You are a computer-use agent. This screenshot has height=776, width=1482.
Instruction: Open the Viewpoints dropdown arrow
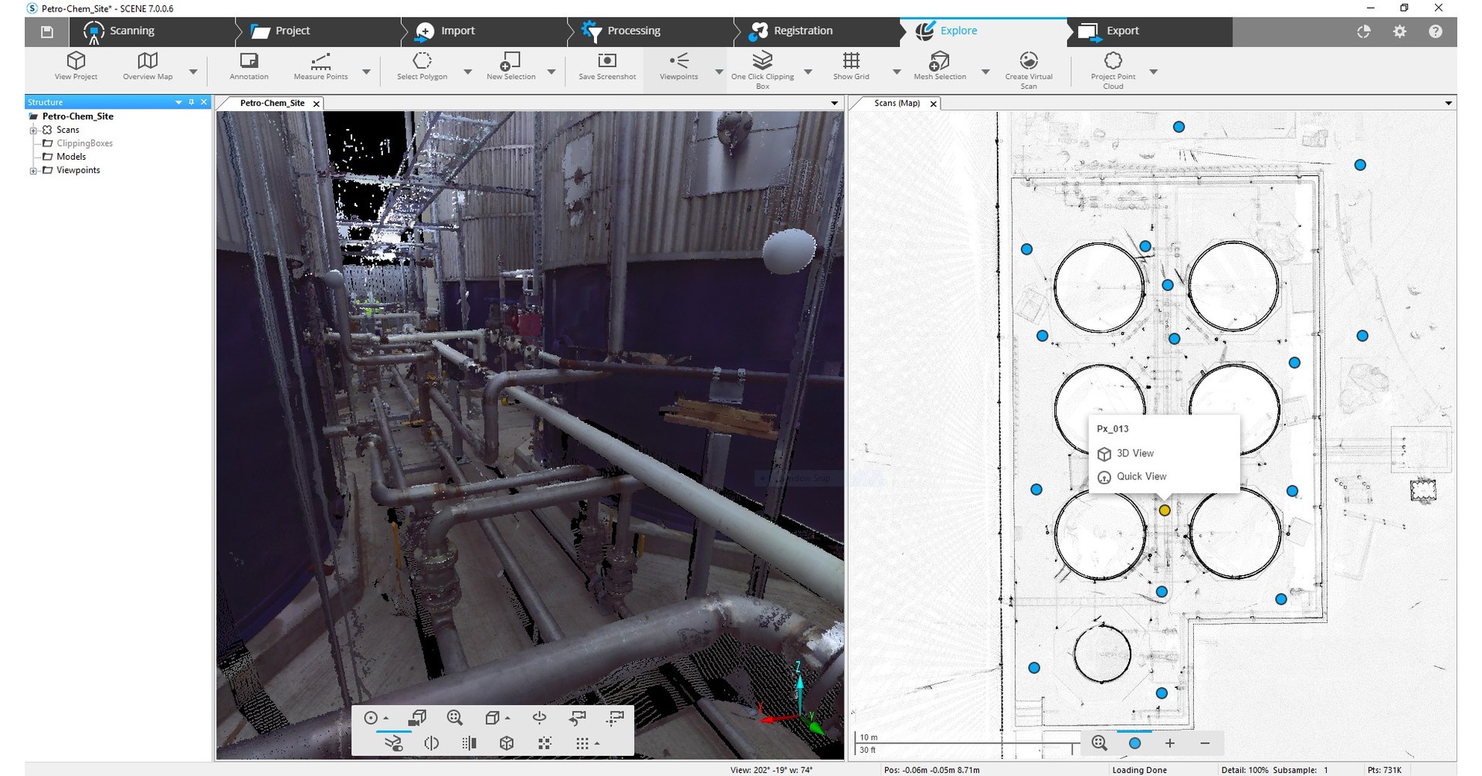pyautogui.click(x=718, y=71)
